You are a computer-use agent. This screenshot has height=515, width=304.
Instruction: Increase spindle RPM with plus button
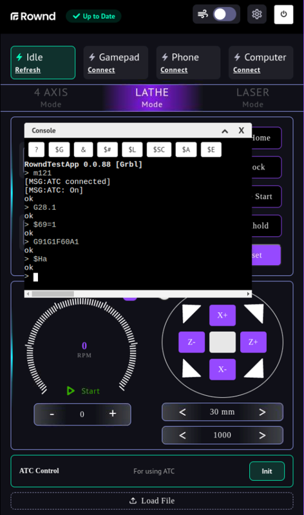point(113,413)
